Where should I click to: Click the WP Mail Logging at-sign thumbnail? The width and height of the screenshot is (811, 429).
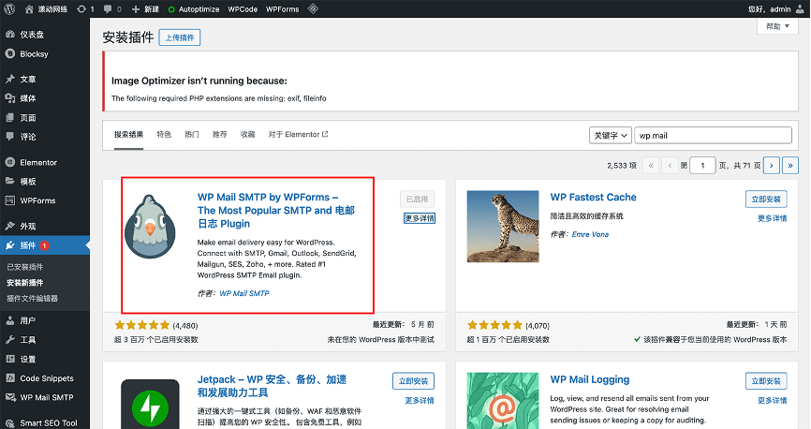(503, 401)
